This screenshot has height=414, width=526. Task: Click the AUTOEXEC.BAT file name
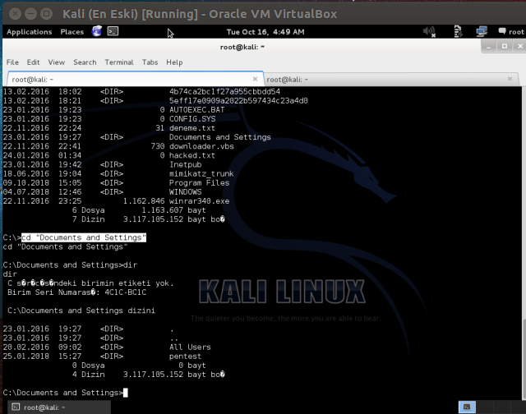196,110
